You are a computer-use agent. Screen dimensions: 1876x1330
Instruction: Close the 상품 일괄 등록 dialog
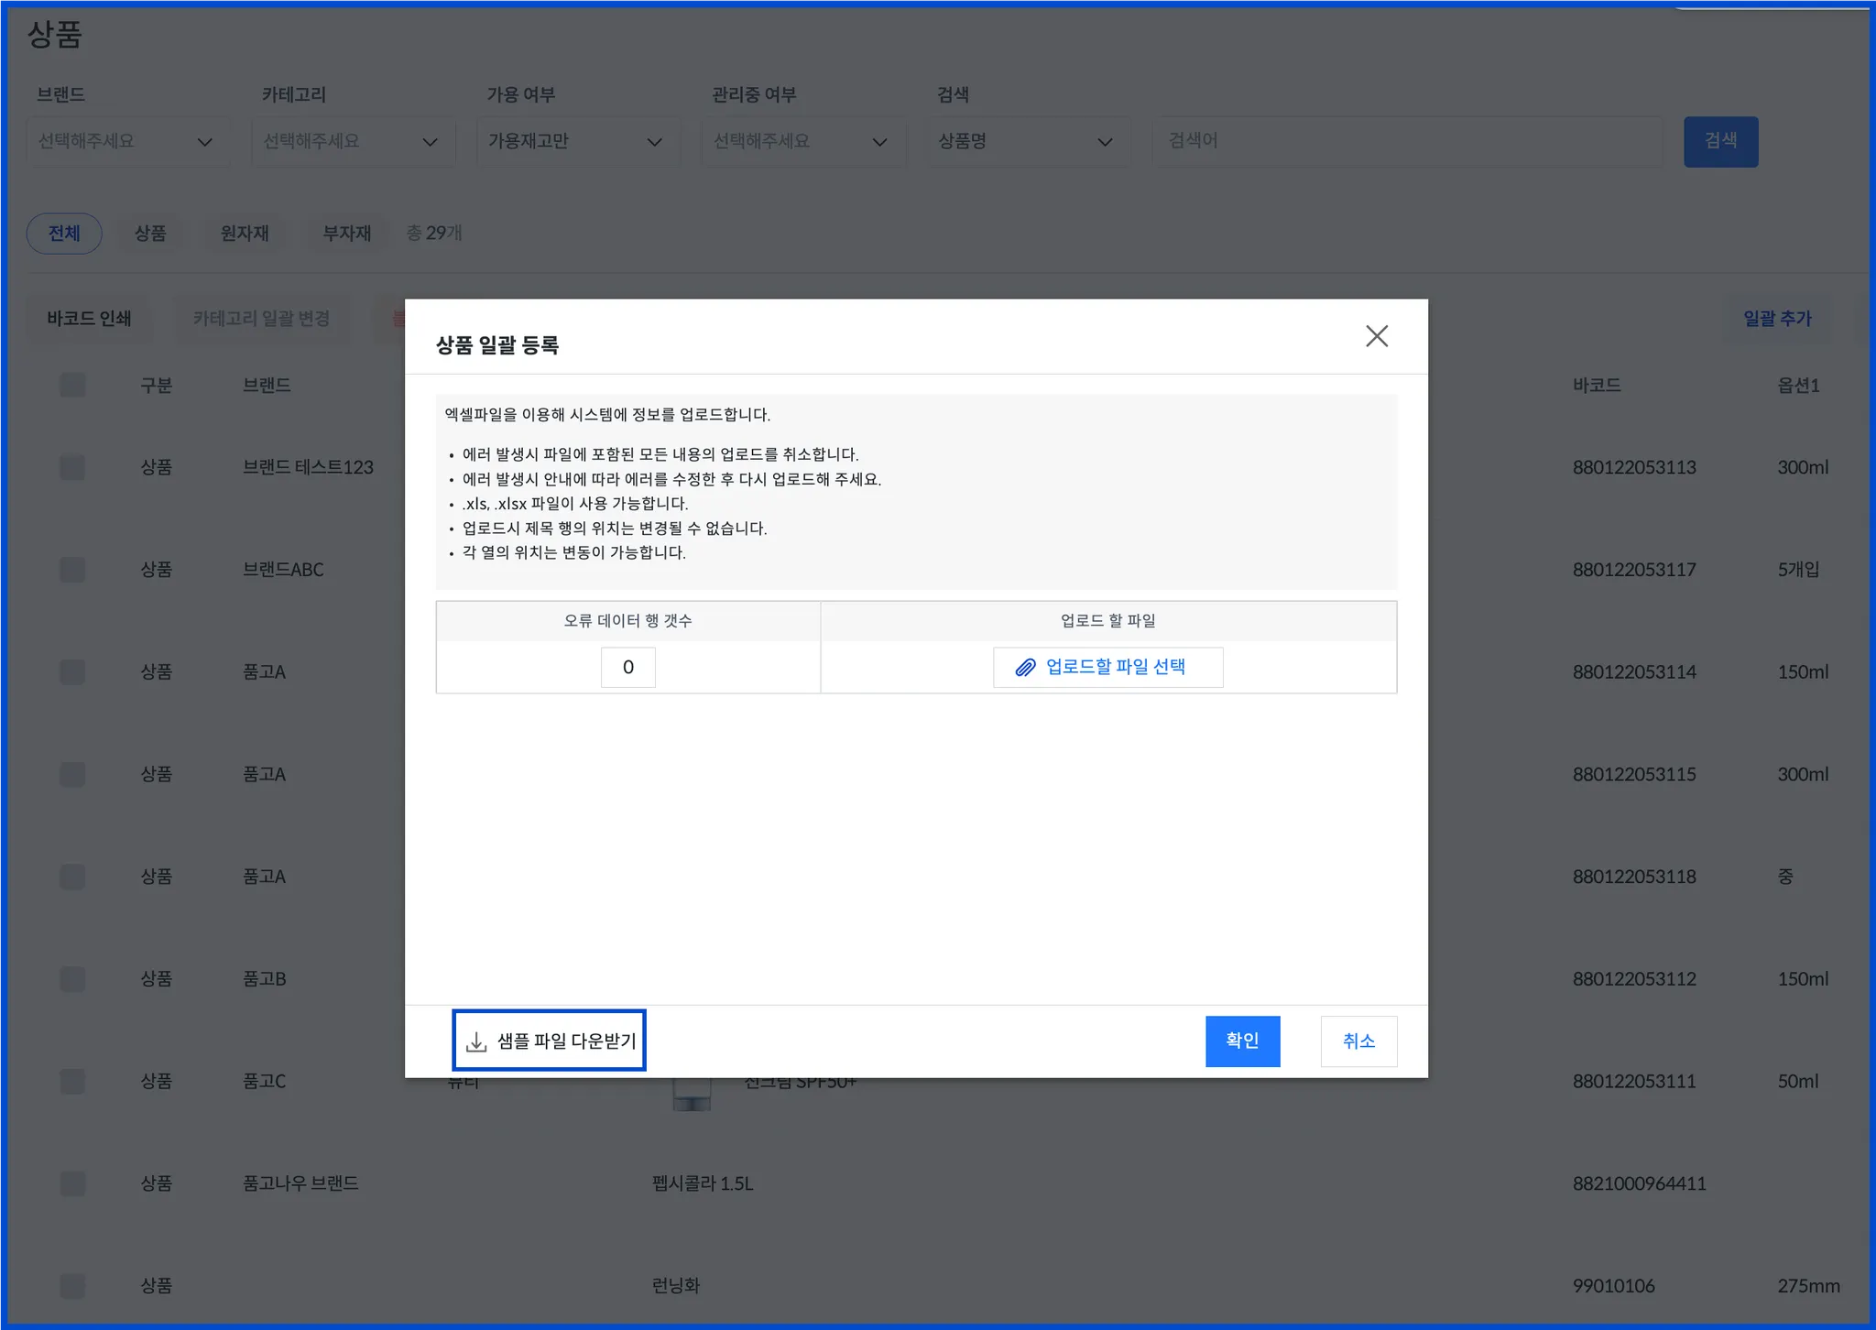tap(1376, 336)
